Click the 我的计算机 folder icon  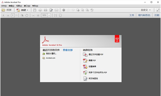[44, 54]
